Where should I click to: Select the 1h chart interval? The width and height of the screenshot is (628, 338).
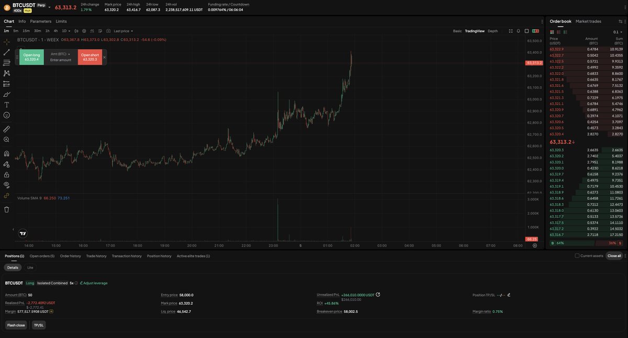(x=47, y=31)
